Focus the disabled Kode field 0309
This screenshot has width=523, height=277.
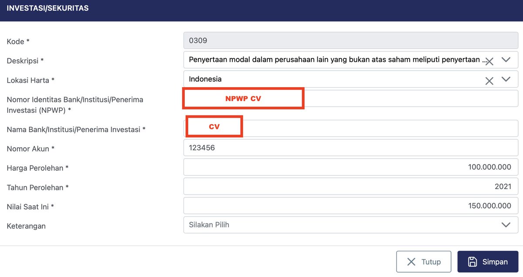351,41
